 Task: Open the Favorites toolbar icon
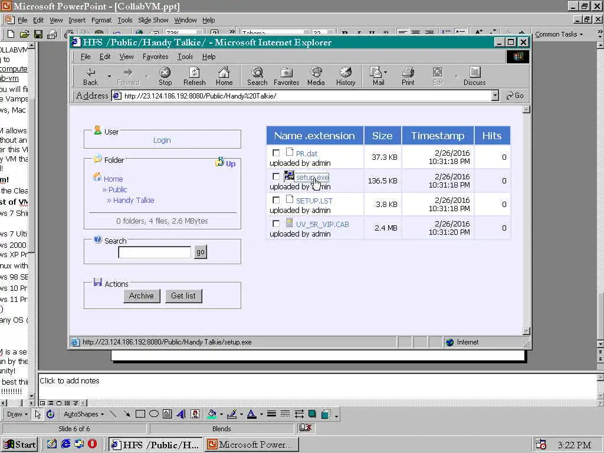tap(286, 76)
